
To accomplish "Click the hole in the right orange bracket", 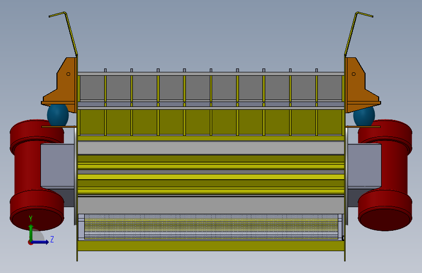I will coord(354,74).
